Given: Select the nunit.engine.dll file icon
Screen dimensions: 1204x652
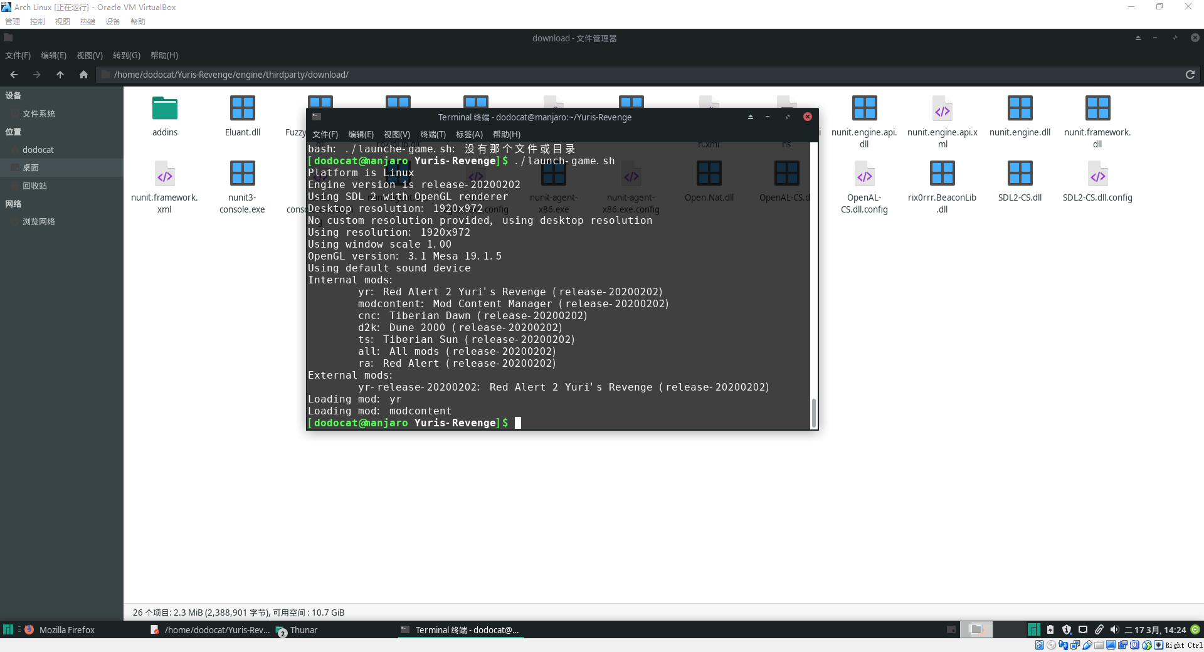Looking at the screenshot, I should click(1020, 108).
